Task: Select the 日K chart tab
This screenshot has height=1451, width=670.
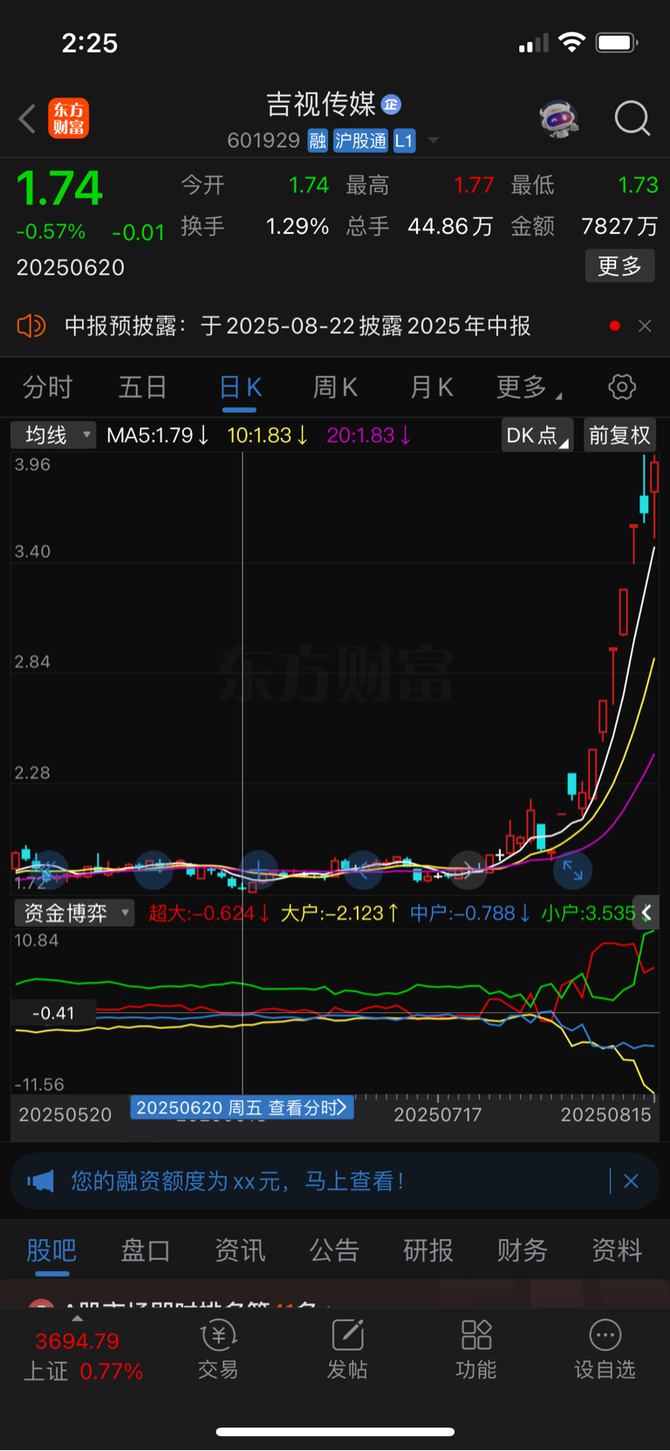Action: pyautogui.click(x=240, y=387)
